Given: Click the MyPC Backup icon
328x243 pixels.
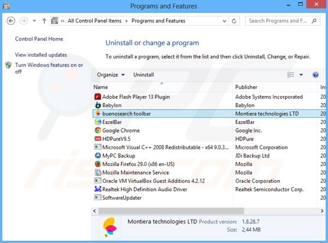Looking at the screenshot, I should (98, 156).
